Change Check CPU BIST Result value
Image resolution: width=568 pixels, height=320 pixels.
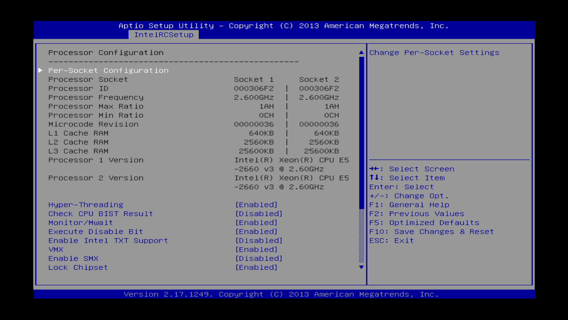259,214
